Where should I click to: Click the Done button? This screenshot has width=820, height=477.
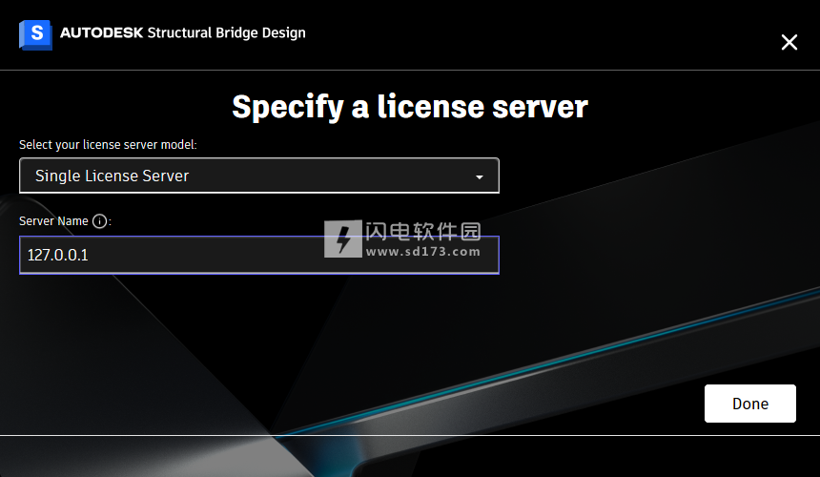point(750,404)
